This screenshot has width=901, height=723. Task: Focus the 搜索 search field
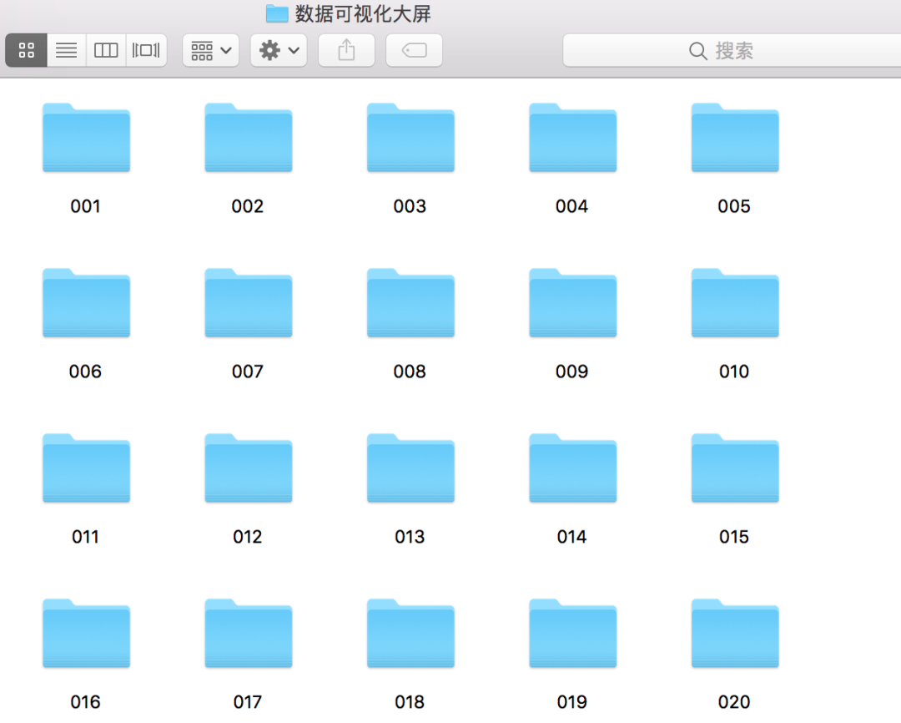pos(732,51)
